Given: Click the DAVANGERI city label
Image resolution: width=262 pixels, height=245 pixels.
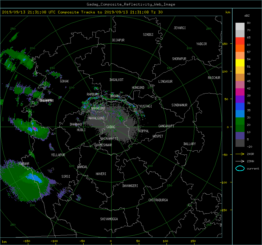Looking at the screenshot, I should pos(130,186).
